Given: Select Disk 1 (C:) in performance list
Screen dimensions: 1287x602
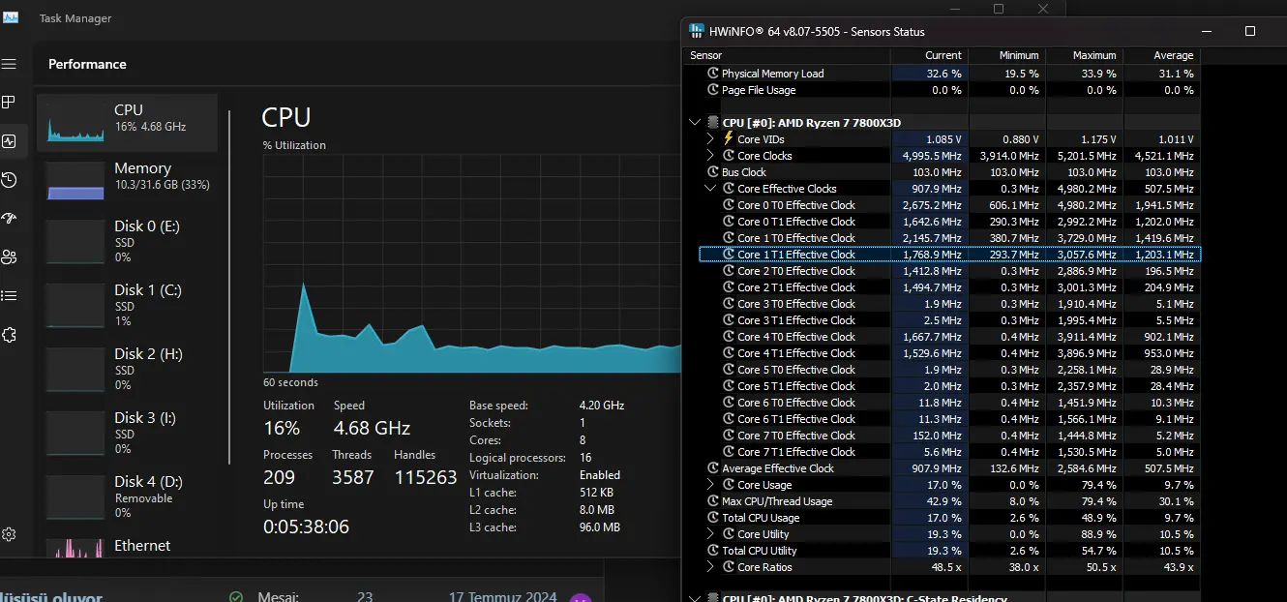Looking at the screenshot, I should [127, 306].
